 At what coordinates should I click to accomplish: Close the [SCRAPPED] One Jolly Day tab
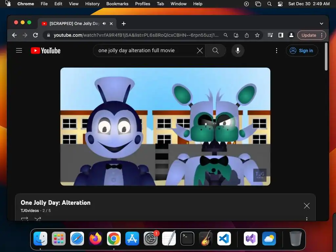111,24
